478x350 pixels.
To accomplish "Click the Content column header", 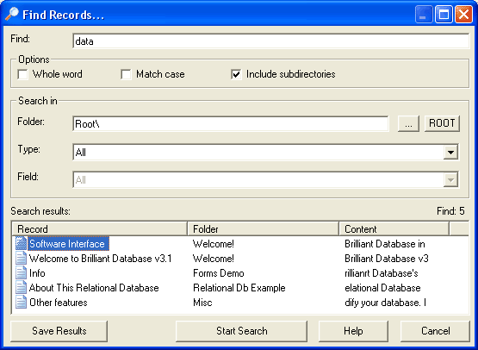I will (x=394, y=228).
